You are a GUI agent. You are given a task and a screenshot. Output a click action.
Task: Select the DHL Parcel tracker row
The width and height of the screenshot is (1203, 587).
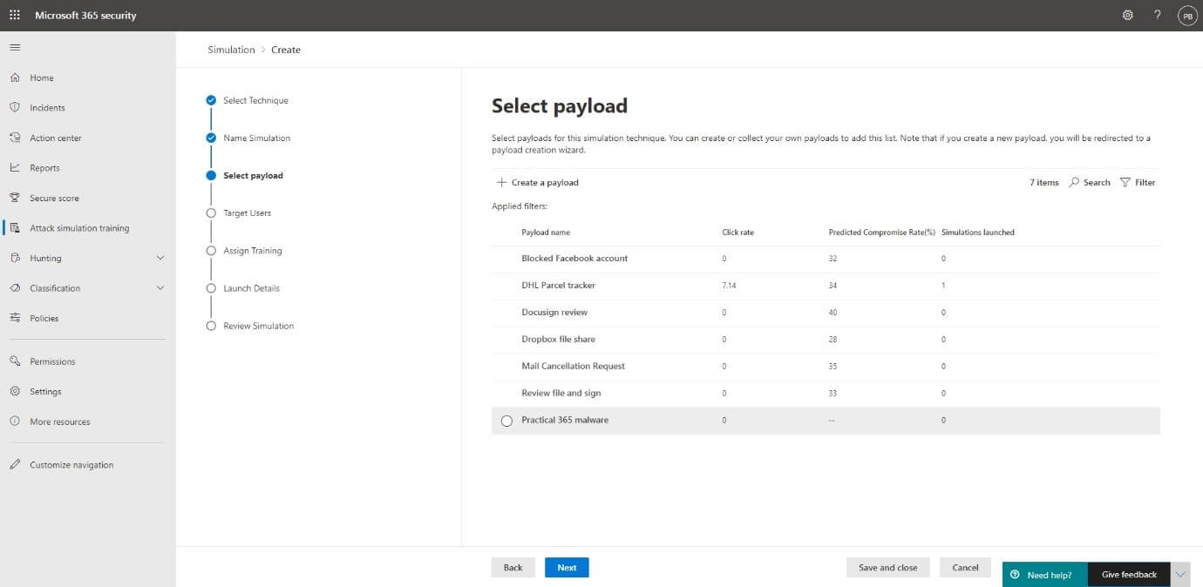[558, 286]
